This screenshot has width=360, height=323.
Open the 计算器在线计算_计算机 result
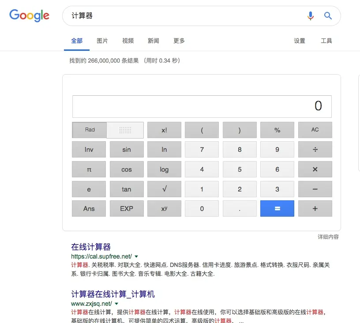point(113,294)
